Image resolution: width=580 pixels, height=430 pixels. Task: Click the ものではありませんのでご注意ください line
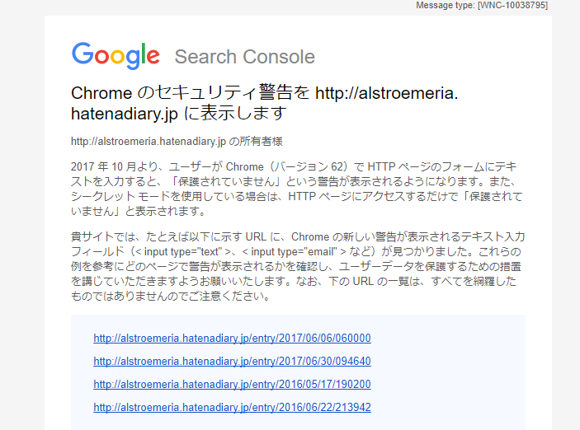point(171,296)
